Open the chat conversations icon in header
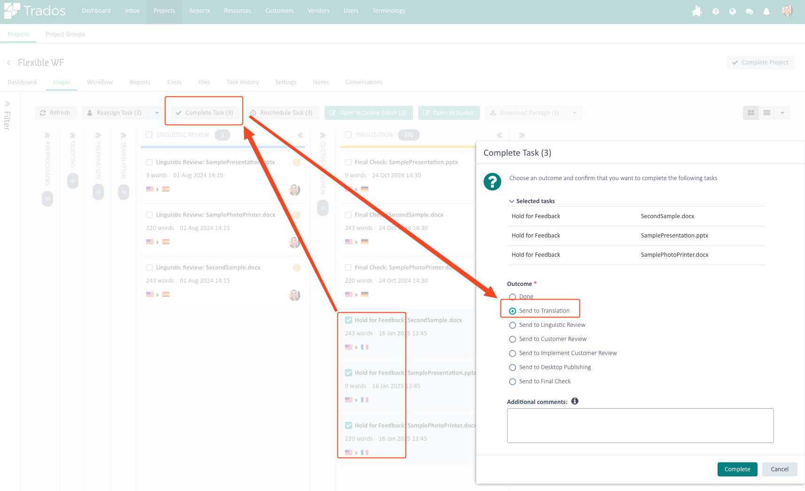Viewport: 805px width, 491px height. [749, 11]
